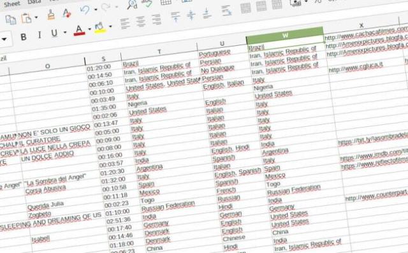This screenshot has height=253, width=408.
Task: Click the Paste clipboard icon
Action: (26, 18)
